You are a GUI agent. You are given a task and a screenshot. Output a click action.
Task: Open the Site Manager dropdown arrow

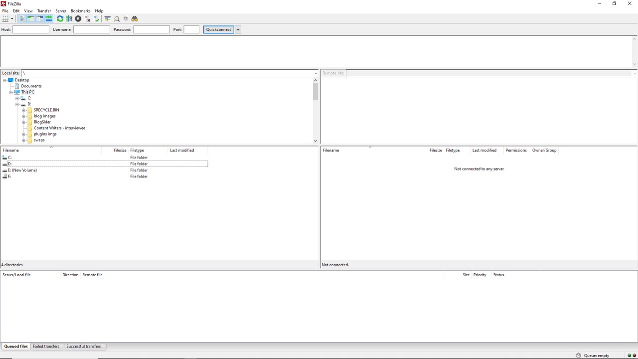[12, 18]
